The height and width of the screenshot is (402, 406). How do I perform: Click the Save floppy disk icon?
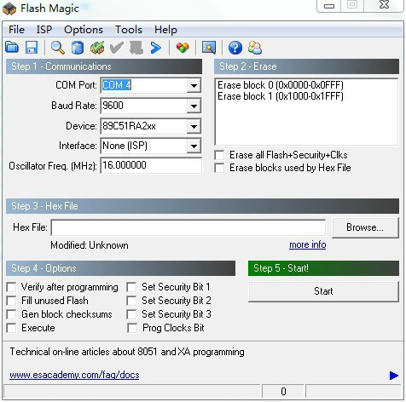32,48
